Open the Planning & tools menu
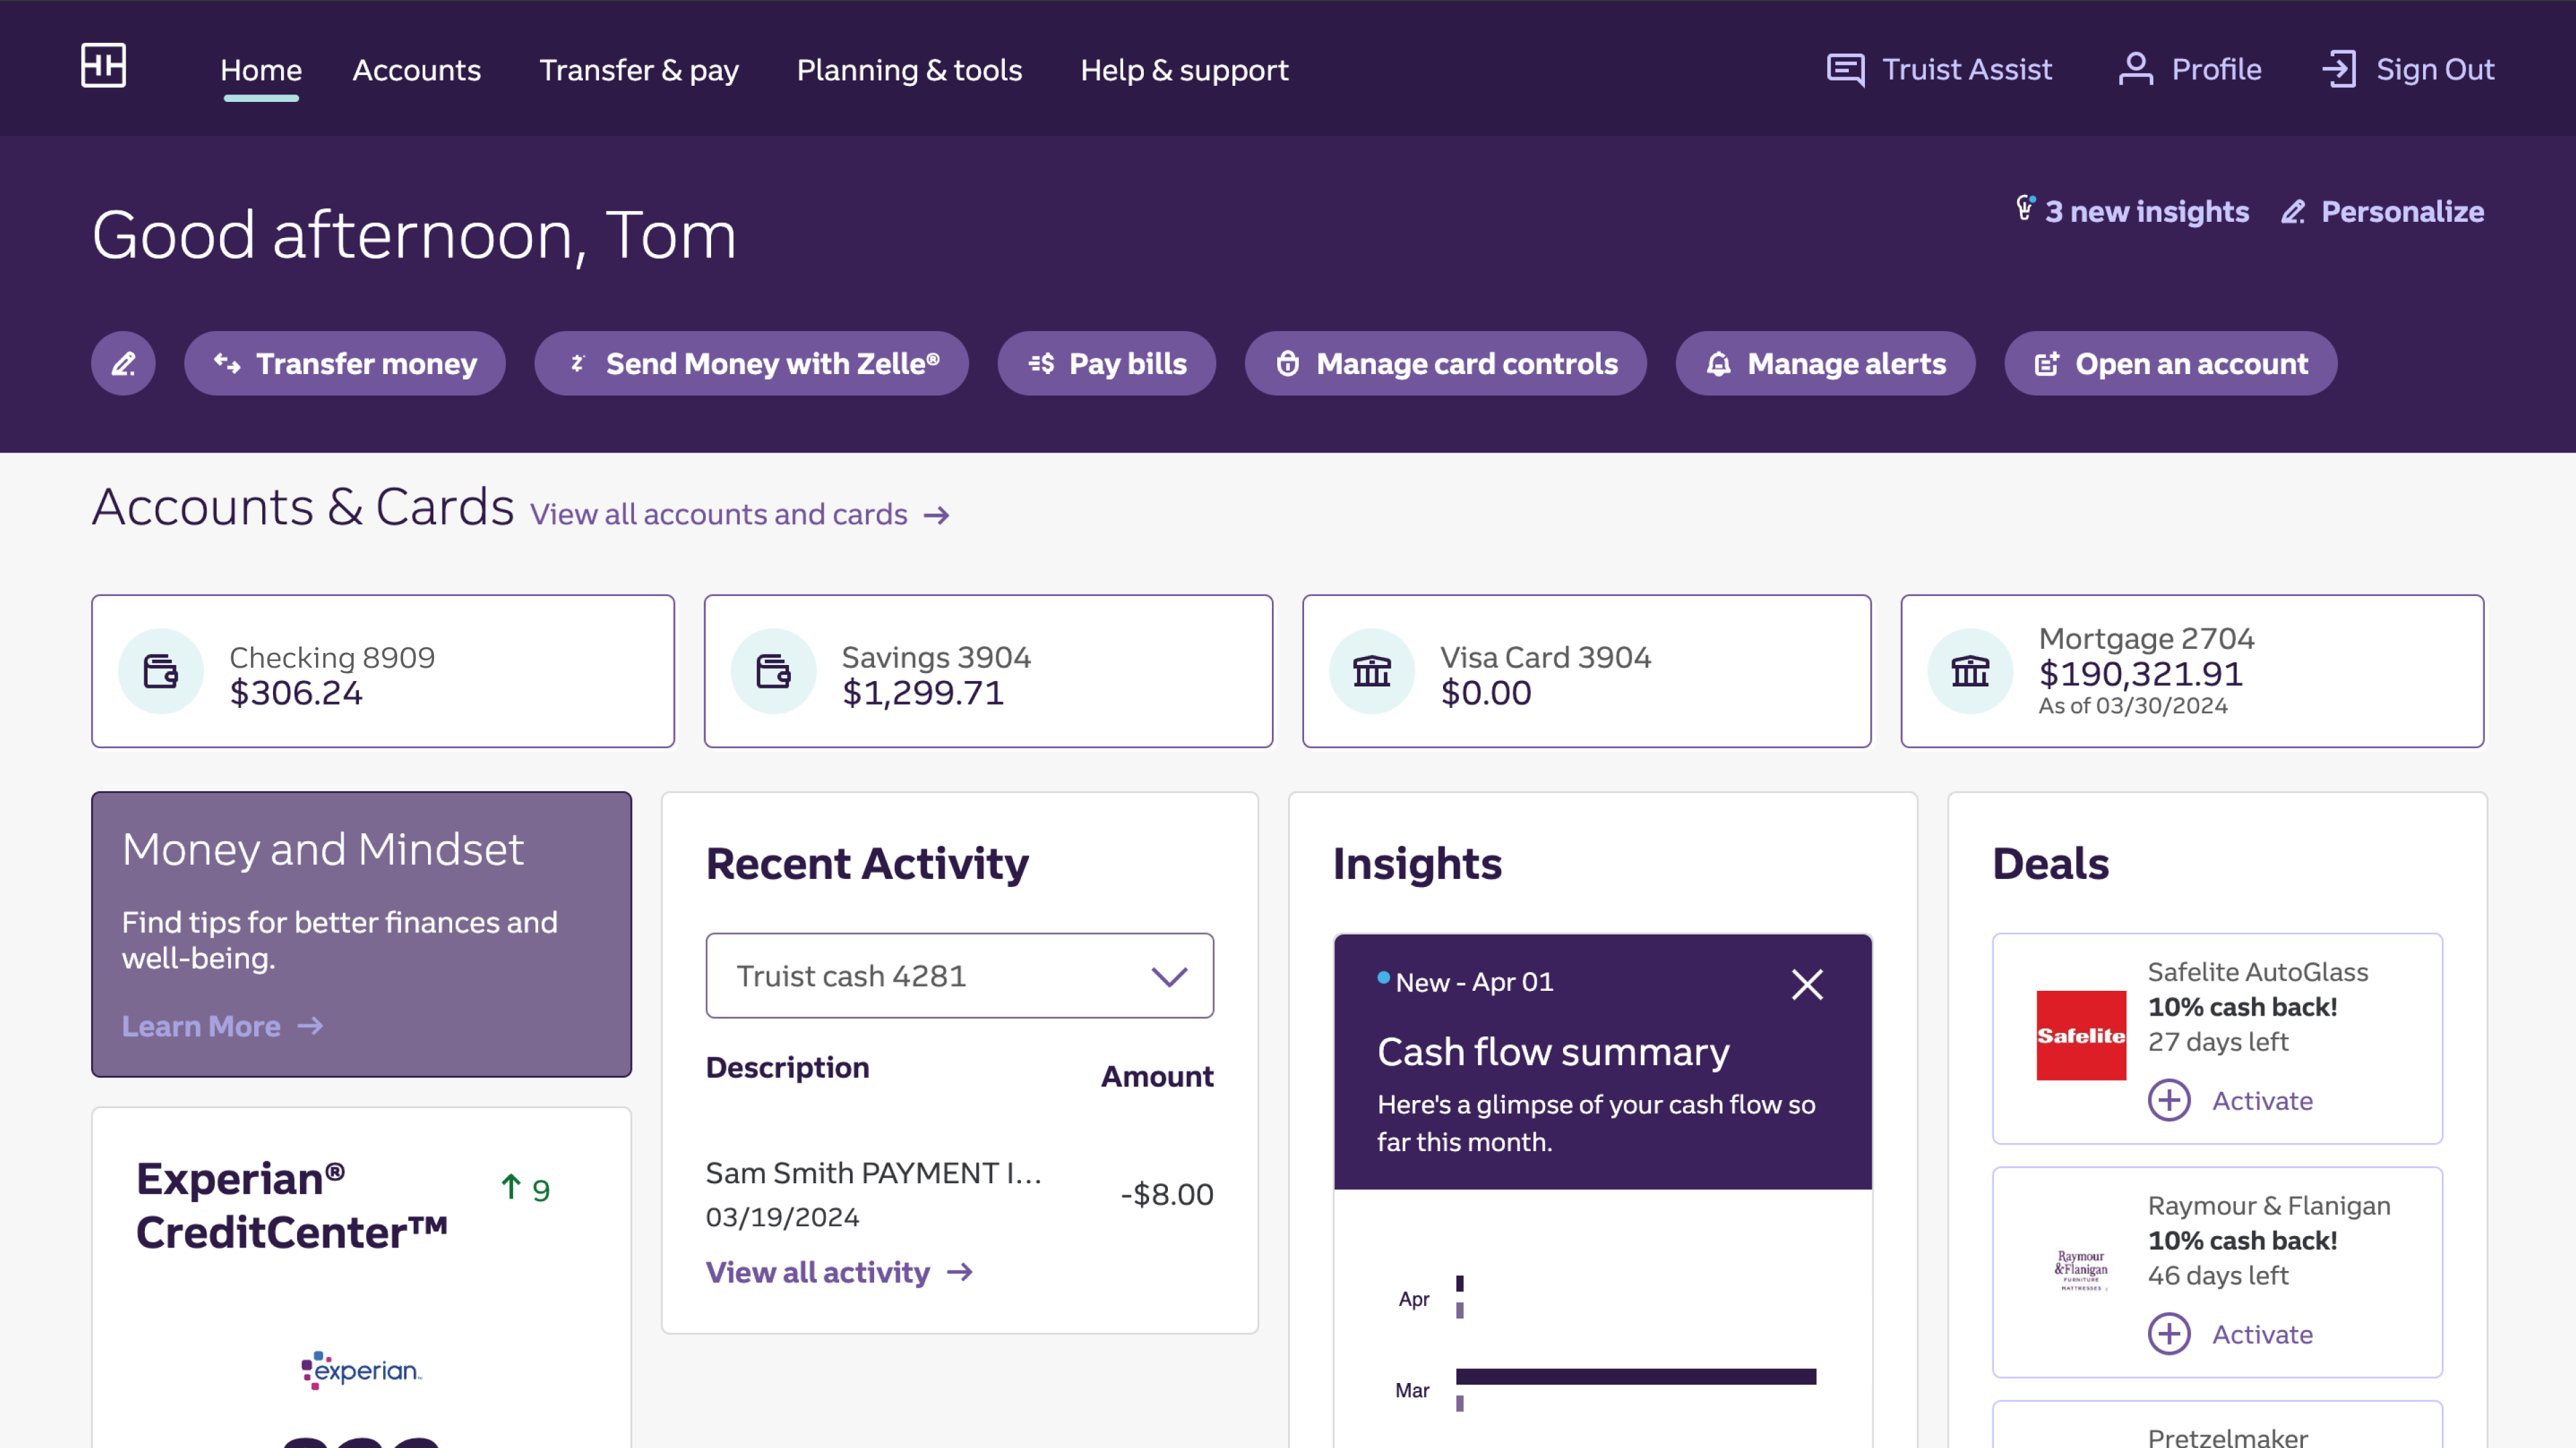2576x1448 pixels. click(x=909, y=70)
